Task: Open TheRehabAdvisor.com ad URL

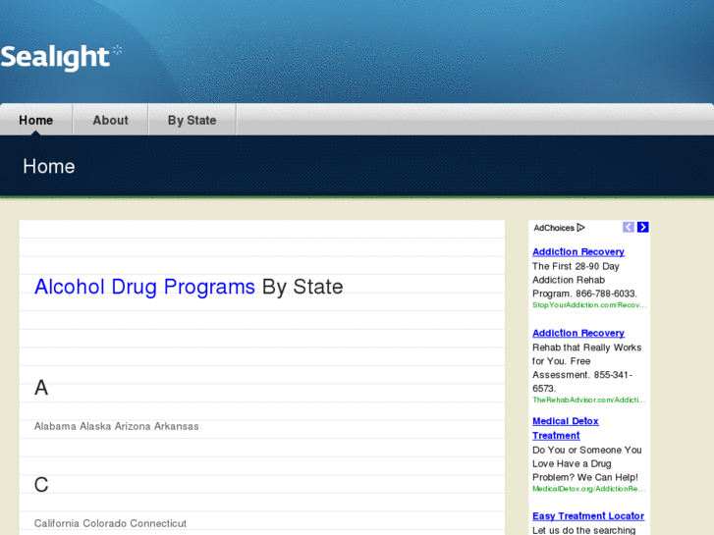Action: point(588,400)
